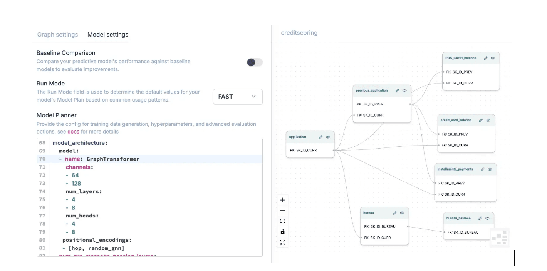The height and width of the screenshot is (271, 547).
Task: Click the zoom in plus button
Action: pos(283,200)
